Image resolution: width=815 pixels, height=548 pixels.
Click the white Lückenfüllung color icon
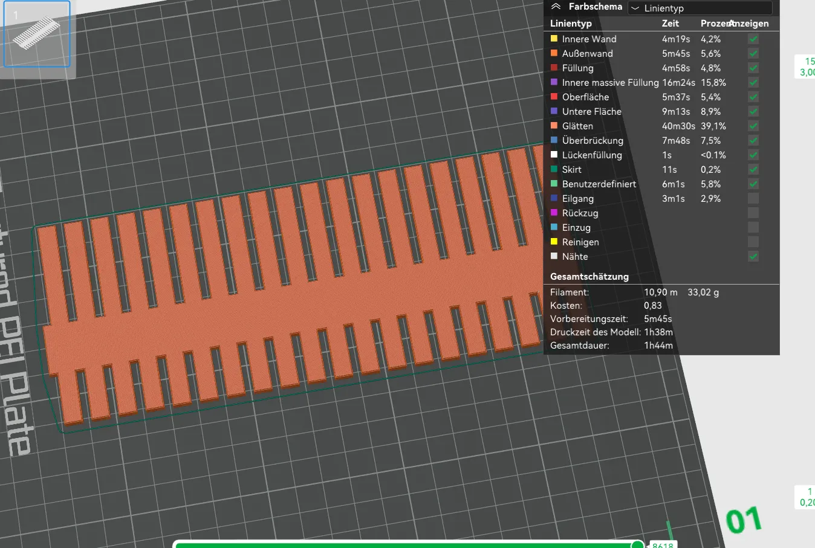554,155
